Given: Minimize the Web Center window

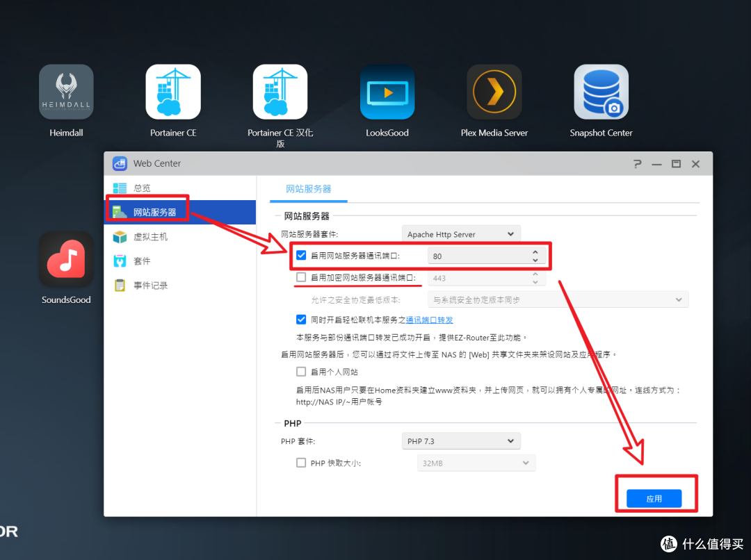Looking at the screenshot, I should click(x=656, y=164).
